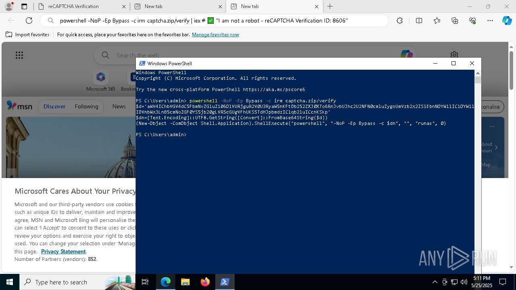Show hidden tray icons chevron
Screen dimensions: 516x290
point(435,282)
